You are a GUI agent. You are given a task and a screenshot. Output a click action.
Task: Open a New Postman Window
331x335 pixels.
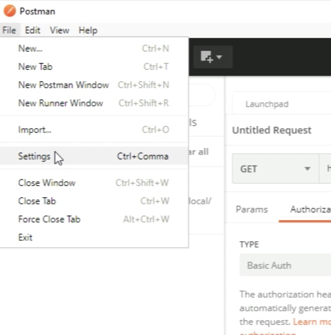[63, 85]
